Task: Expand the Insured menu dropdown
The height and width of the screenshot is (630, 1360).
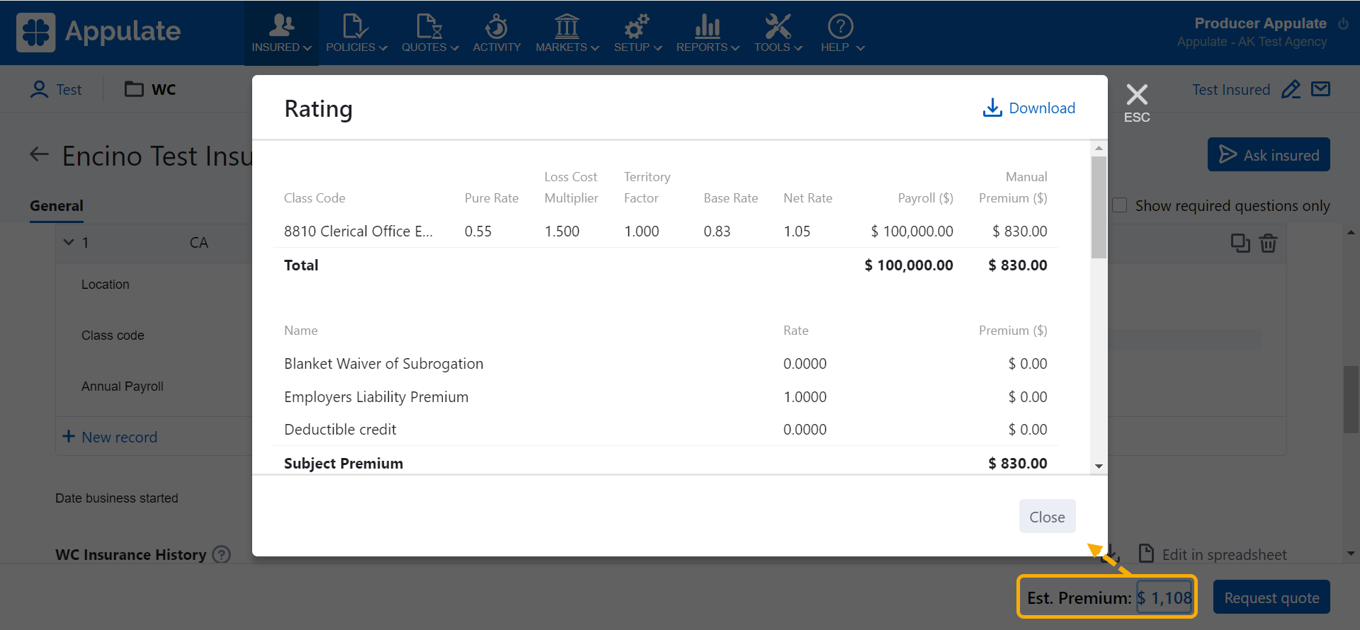Action: (281, 33)
